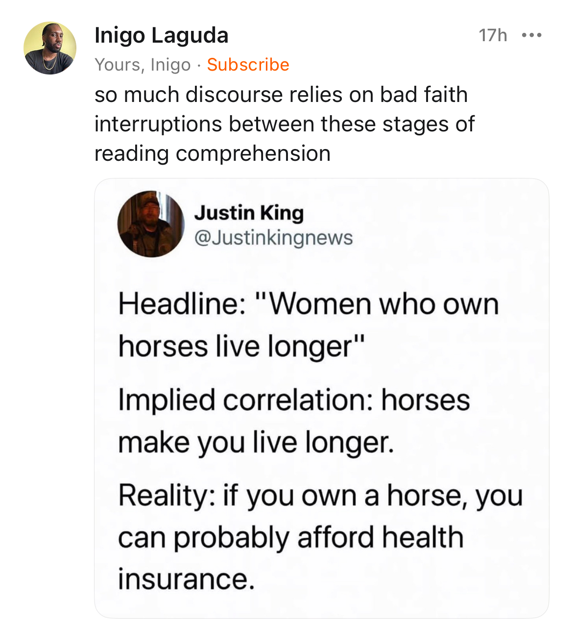Open the Yours, Inigo publication link
Screen dimensions: 573x627
pyautogui.click(x=143, y=65)
